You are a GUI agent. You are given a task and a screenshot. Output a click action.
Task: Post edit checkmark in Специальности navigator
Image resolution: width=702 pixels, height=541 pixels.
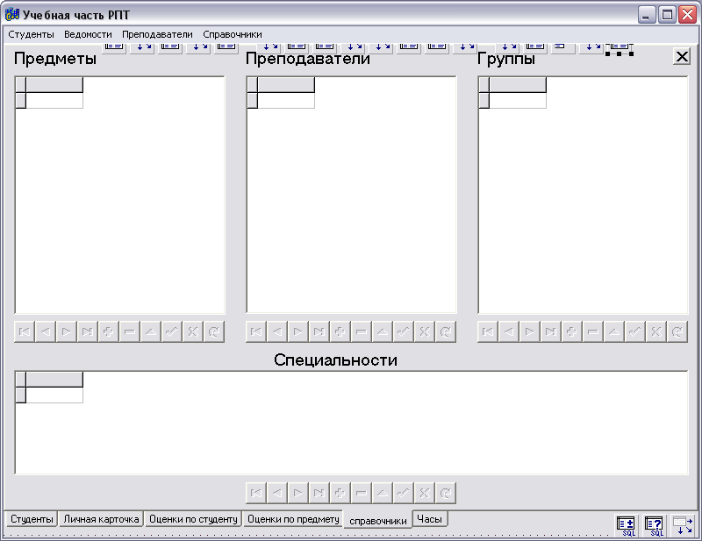tap(404, 493)
